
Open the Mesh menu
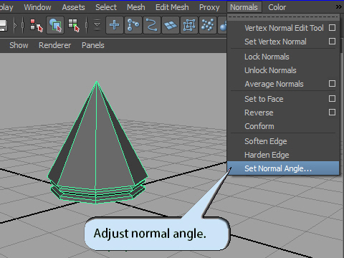pos(136,7)
